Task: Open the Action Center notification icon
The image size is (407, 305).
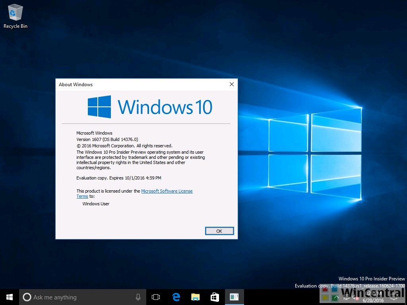Action: [394, 297]
